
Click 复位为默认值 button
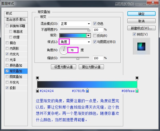click(x=91, y=67)
